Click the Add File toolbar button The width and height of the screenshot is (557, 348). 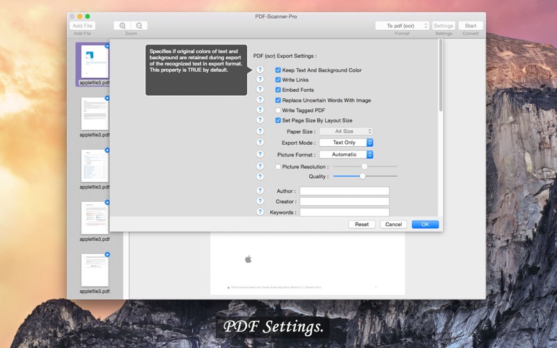click(x=82, y=26)
